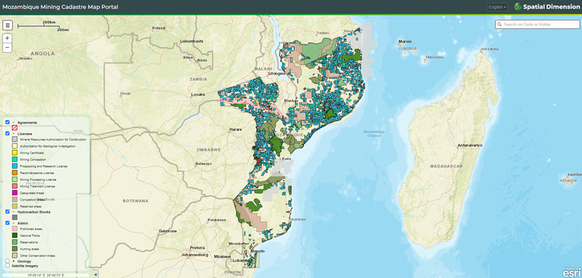This screenshot has width=582, height=278.
Task: Collapse the Licenses group arrow
Action: click(x=14, y=134)
